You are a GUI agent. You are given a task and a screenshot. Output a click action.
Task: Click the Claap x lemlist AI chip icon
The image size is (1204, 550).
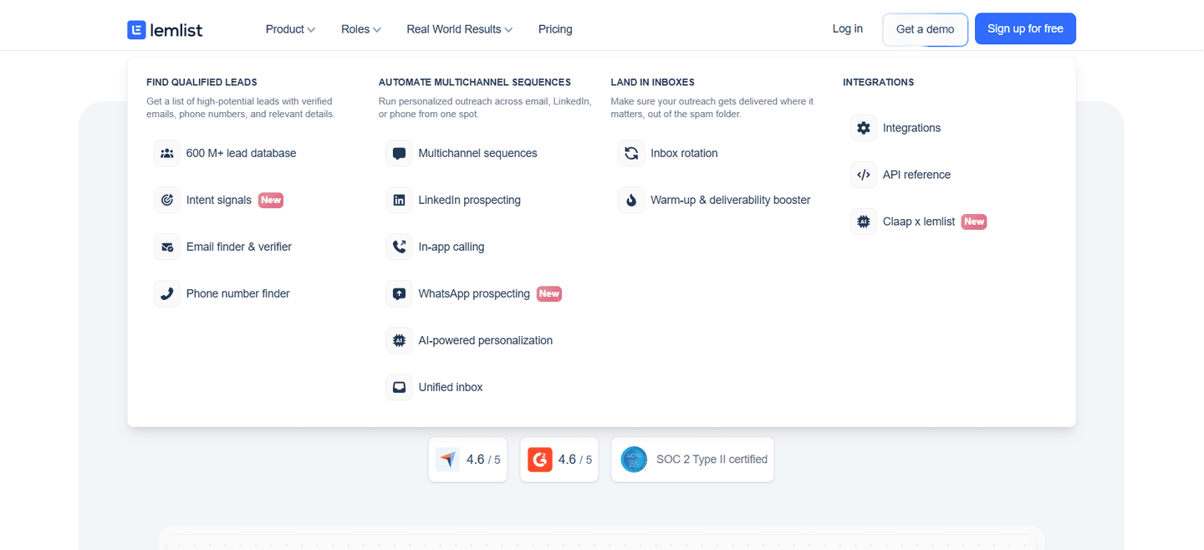[x=864, y=222]
